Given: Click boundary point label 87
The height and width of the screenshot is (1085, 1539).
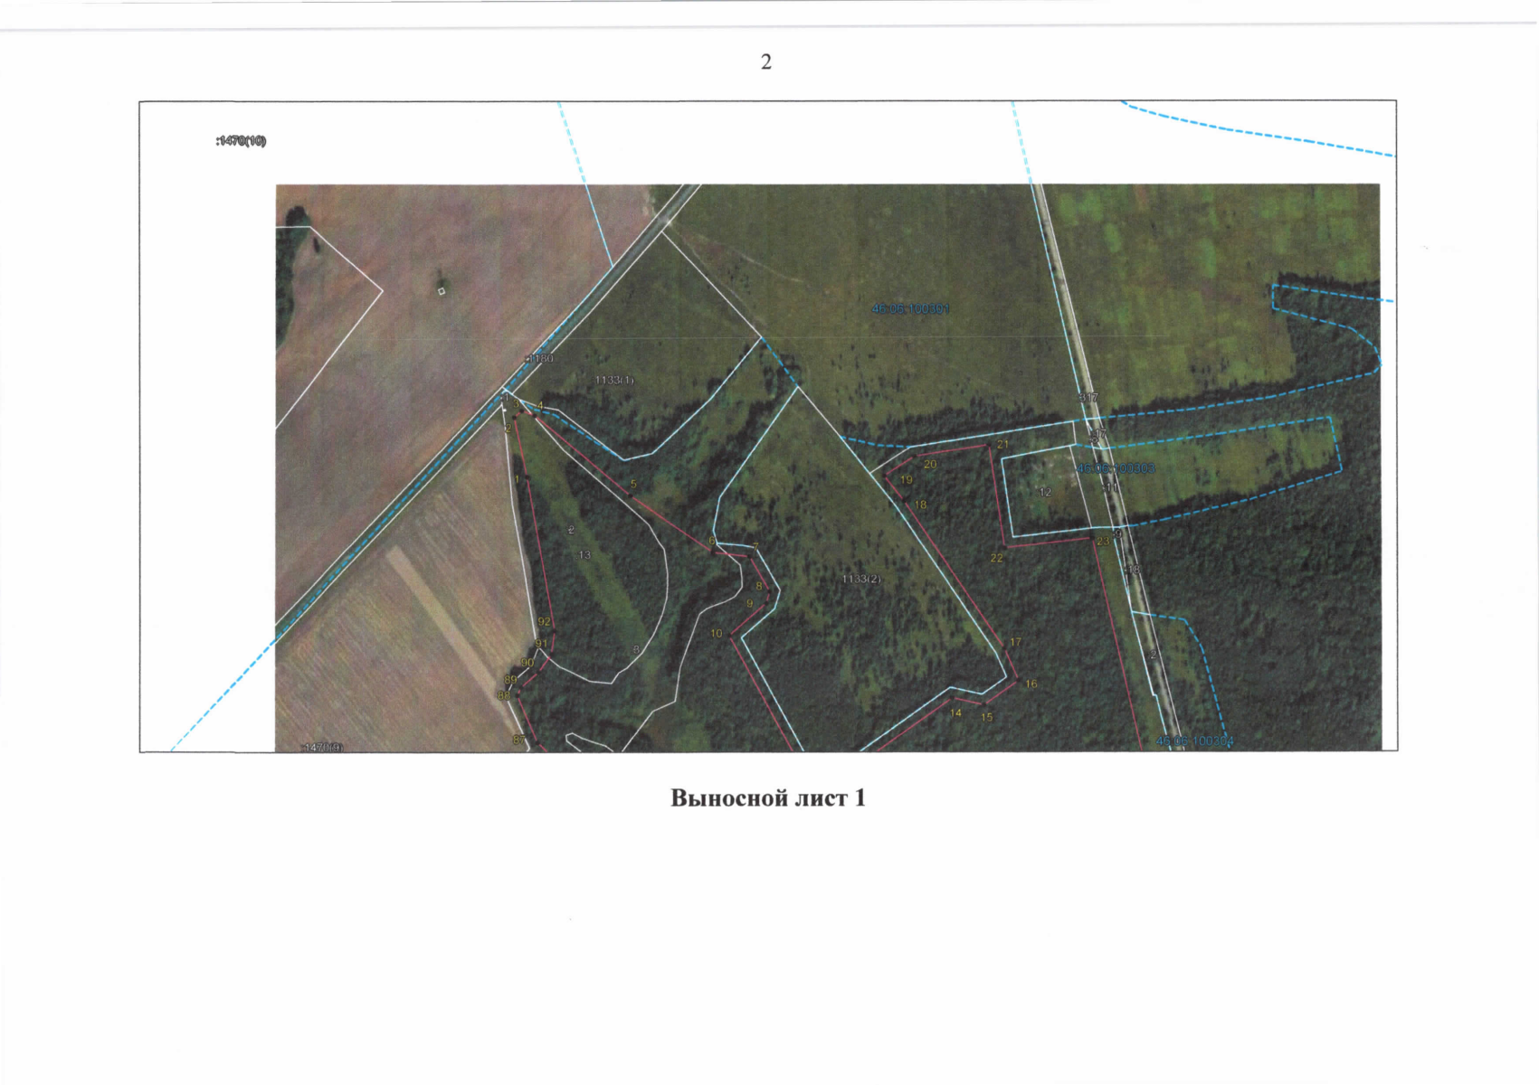Looking at the screenshot, I should tap(519, 740).
